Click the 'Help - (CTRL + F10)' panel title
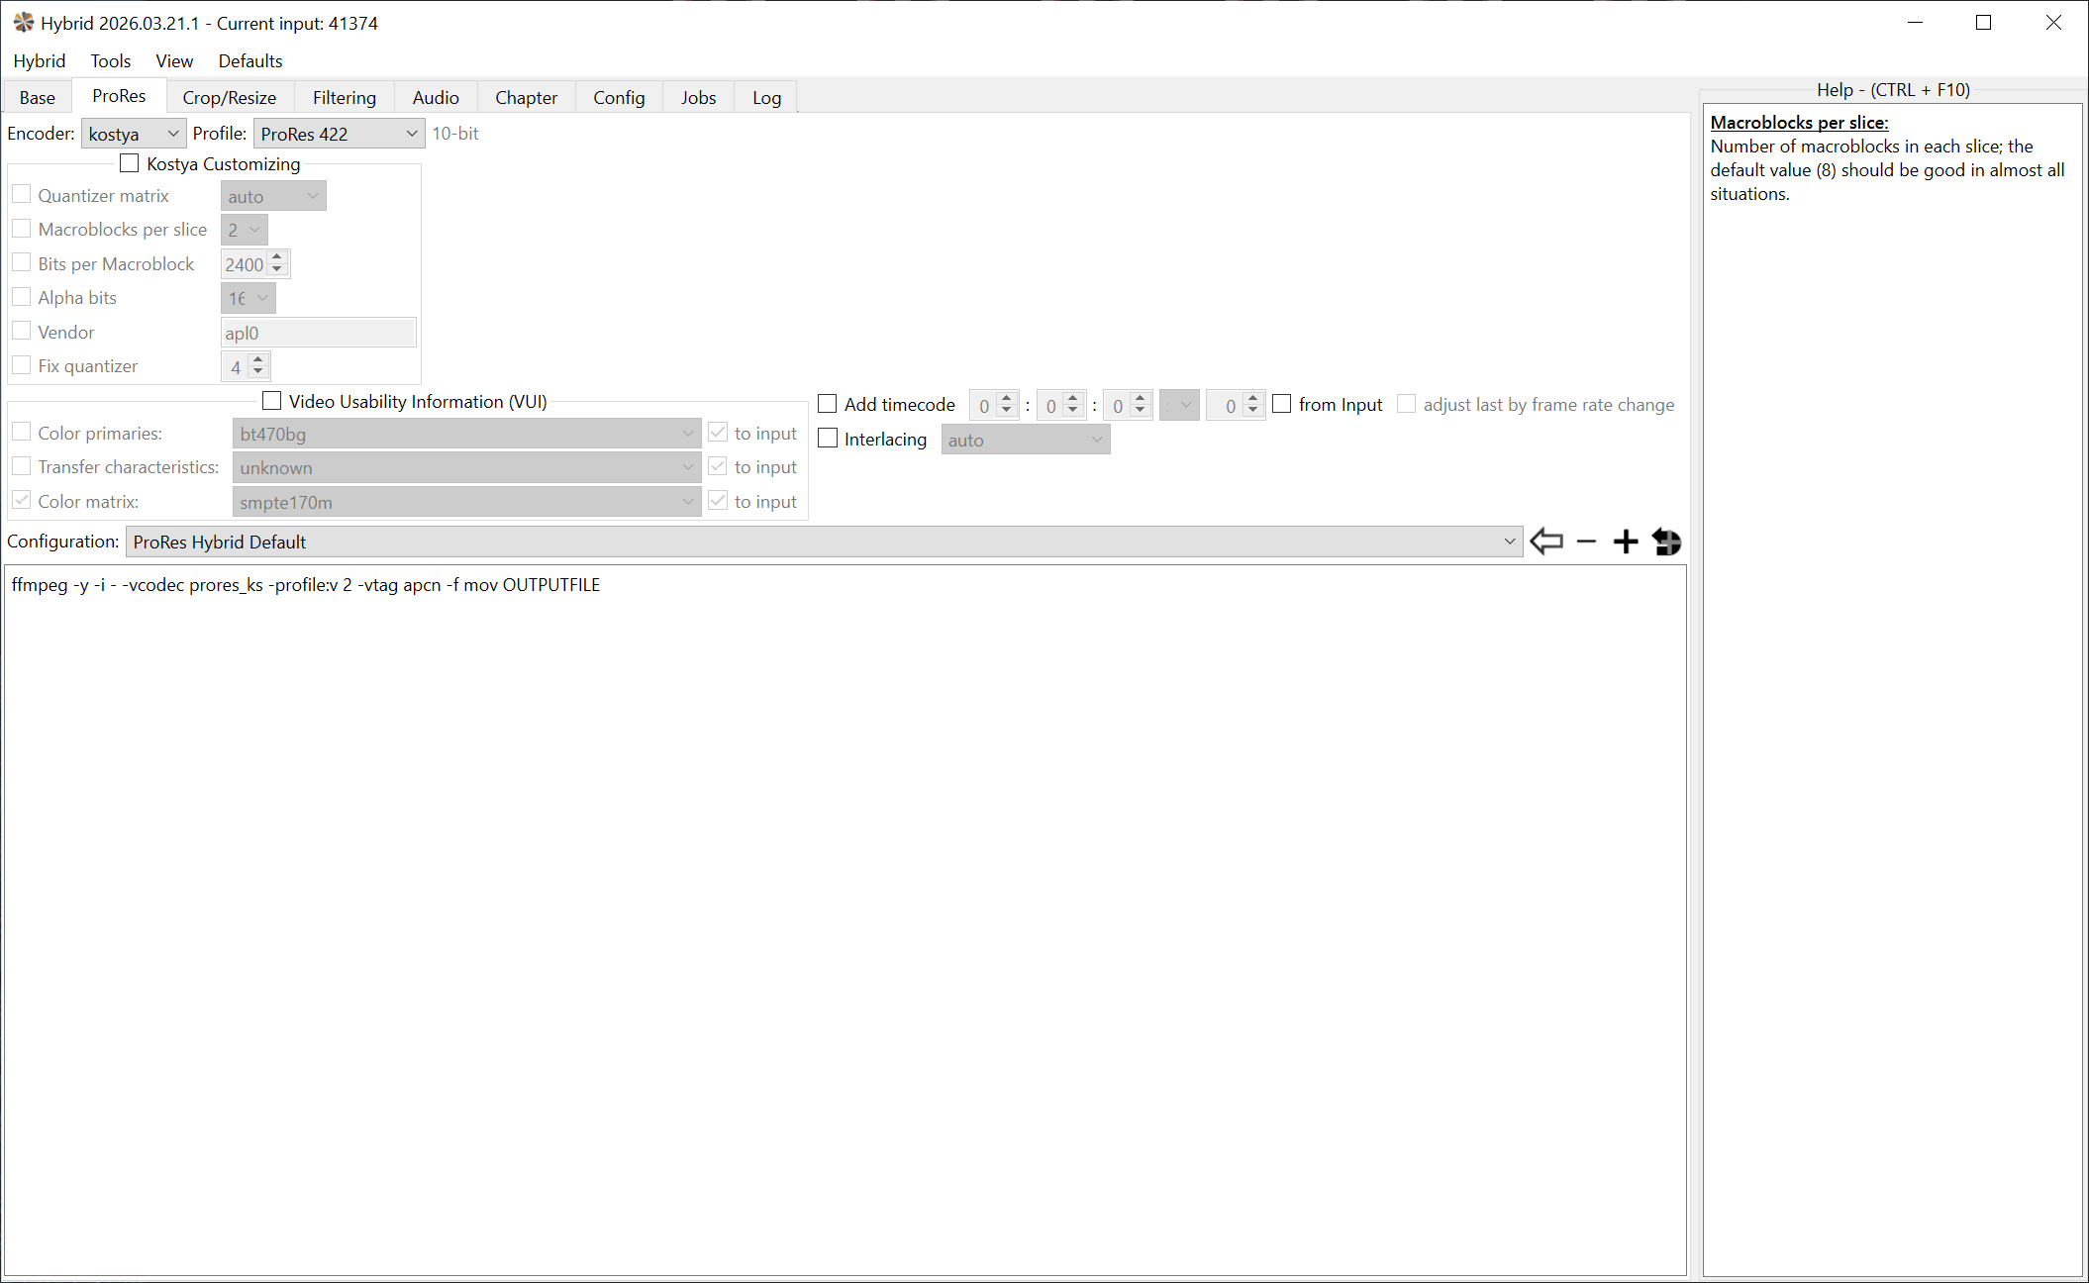Screen dimensions: 2089x1283 coord(1893,89)
